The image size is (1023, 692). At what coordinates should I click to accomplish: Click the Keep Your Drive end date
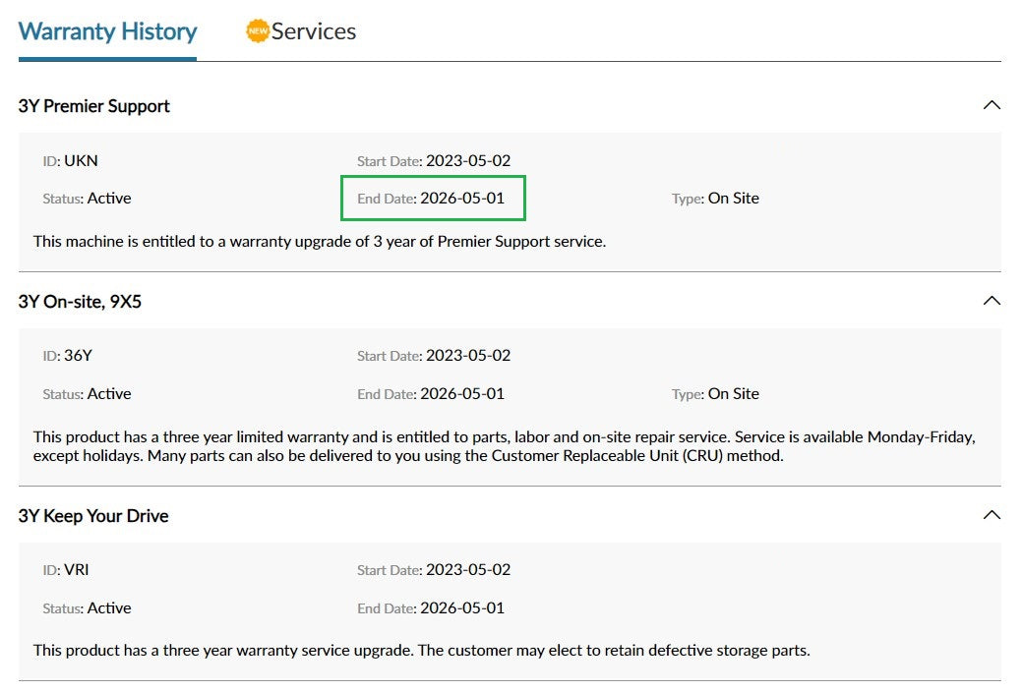point(461,607)
